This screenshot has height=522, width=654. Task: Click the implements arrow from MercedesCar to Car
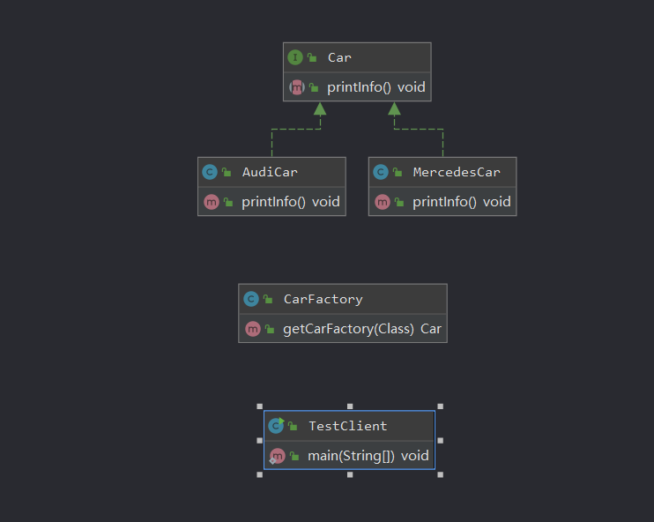(419, 129)
